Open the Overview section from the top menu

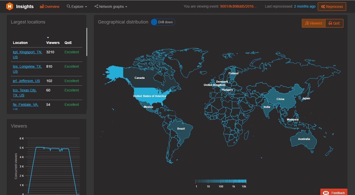click(x=50, y=6)
